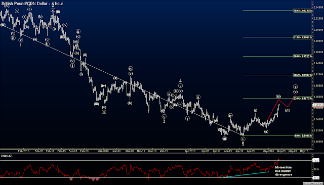This screenshot has width=324, height=185.
Task: Click the wave 1 label below early February low
Action: coord(21,45)
